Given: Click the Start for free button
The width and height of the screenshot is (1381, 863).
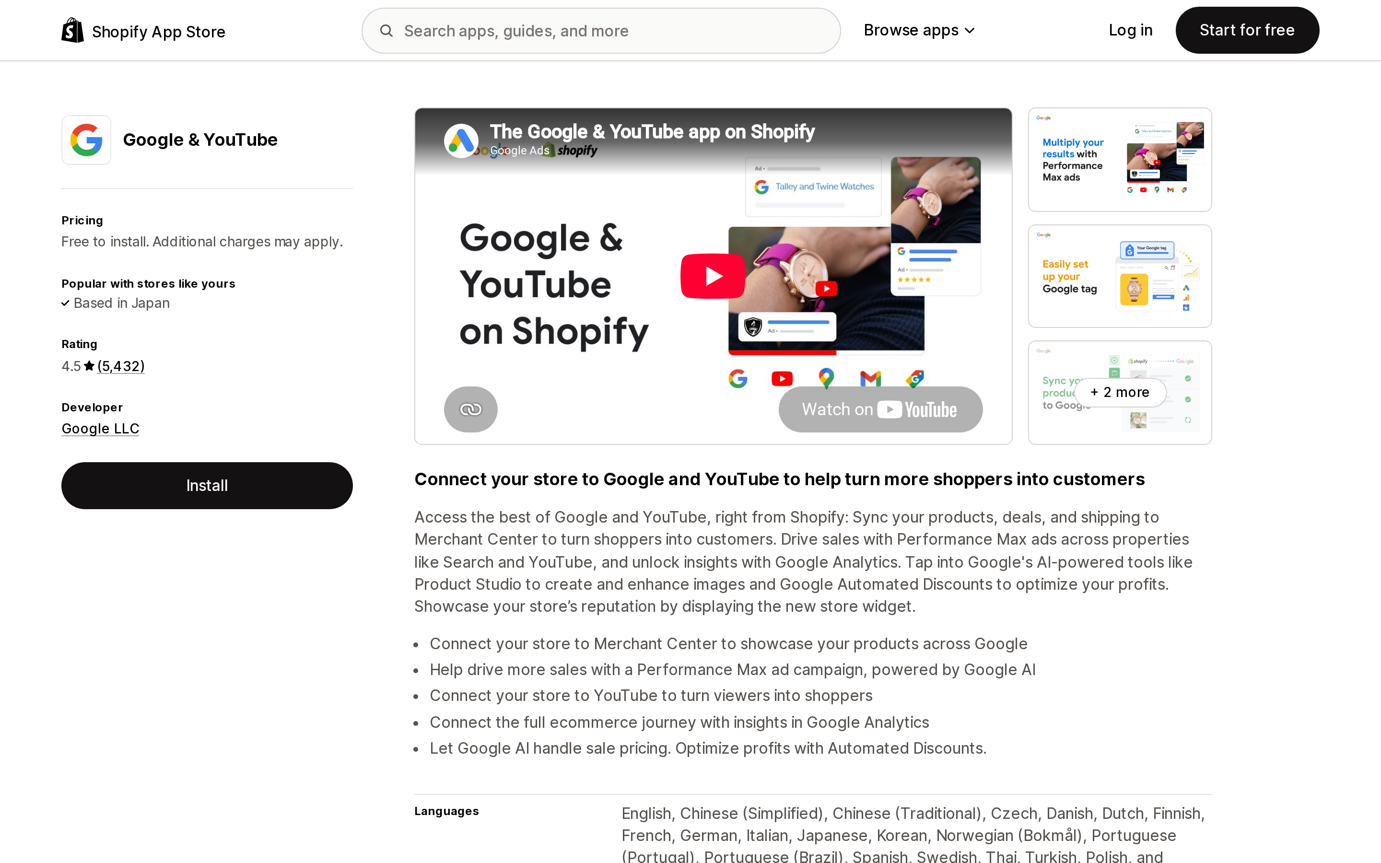Looking at the screenshot, I should pos(1247,30).
